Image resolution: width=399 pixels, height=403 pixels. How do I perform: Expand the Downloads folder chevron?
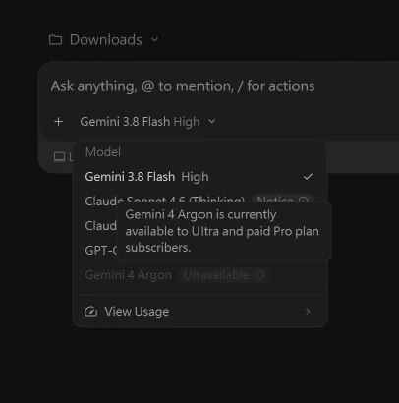pos(154,40)
